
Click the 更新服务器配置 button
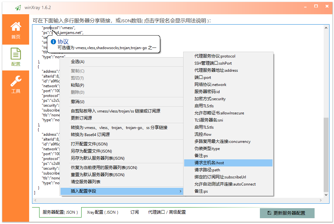pyautogui.click(x=287, y=213)
